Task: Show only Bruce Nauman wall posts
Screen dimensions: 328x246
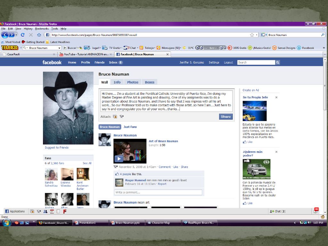Action: click(x=110, y=127)
